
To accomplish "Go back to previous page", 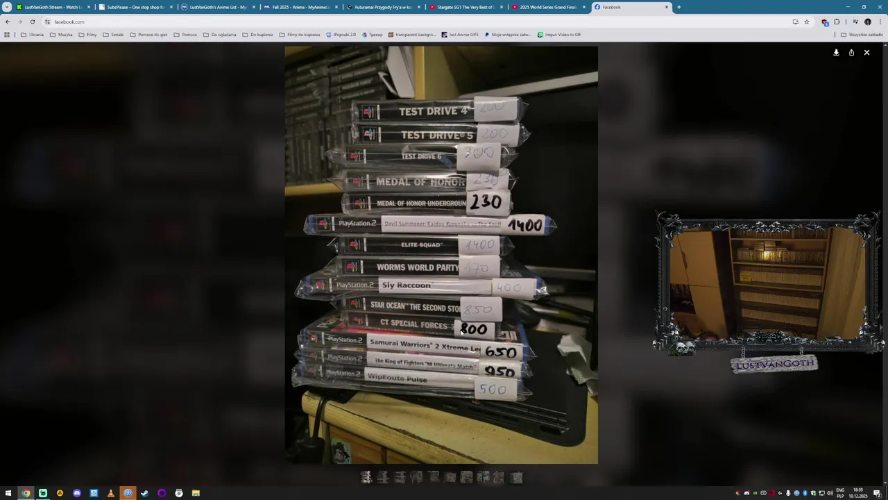I will pyautogui.click(x=7, y=22).
